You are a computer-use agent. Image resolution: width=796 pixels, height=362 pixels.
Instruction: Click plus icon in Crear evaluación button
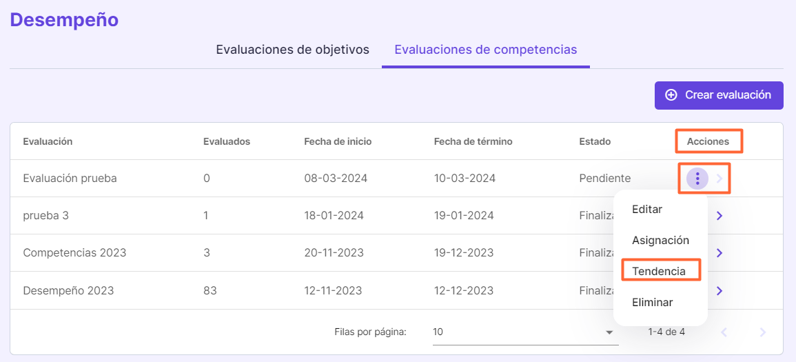[x=671, y=95]
